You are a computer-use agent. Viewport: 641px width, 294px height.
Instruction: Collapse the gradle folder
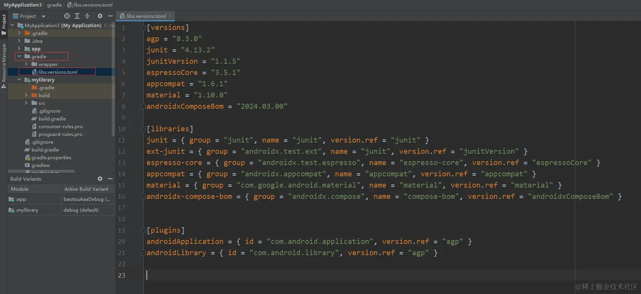click(19, 56)
